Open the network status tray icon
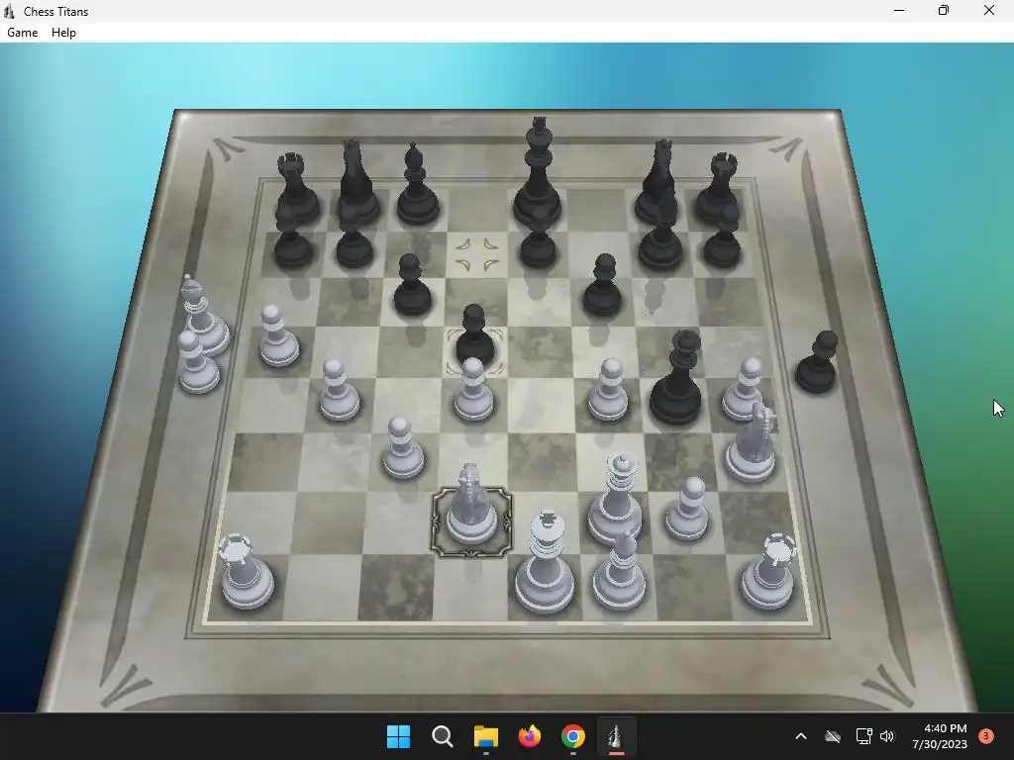The height and width of the screenshot is (760, 1014). tap(863, 736)
